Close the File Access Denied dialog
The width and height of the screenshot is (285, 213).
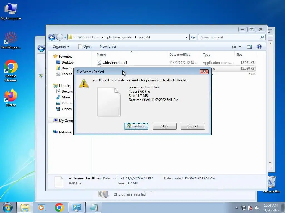click(x=204, y=72)
